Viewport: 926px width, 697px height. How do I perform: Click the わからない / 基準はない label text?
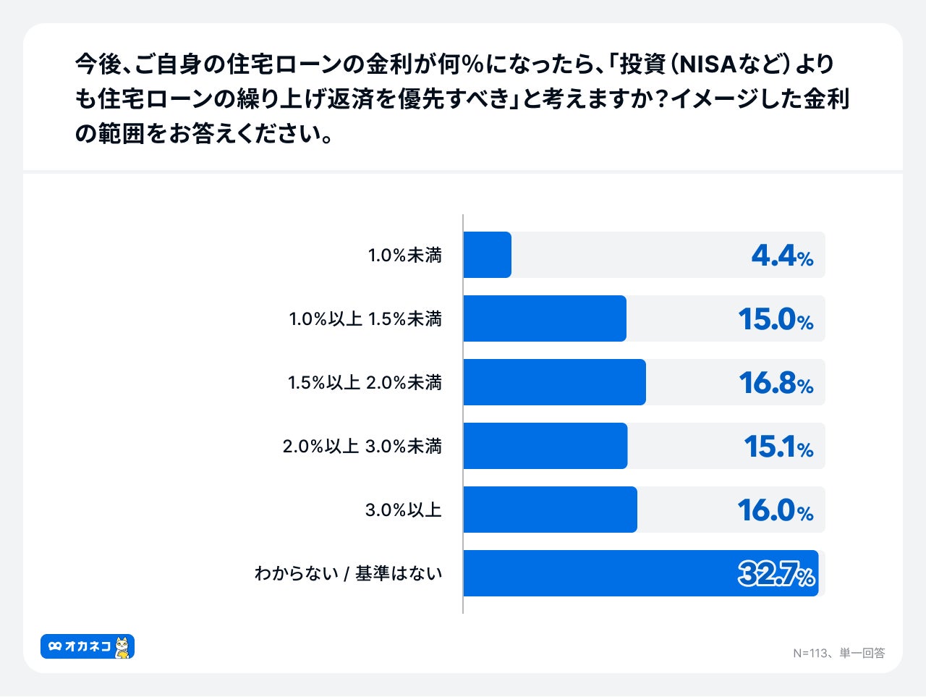pyautogui.click(x=348, y=574)
